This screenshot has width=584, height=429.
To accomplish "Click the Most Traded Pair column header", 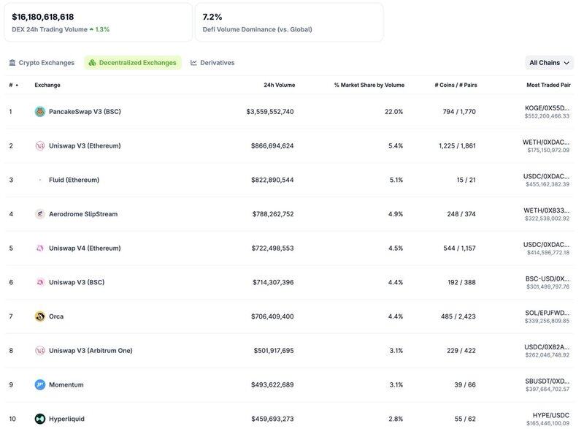I will [x=548, y=85].
